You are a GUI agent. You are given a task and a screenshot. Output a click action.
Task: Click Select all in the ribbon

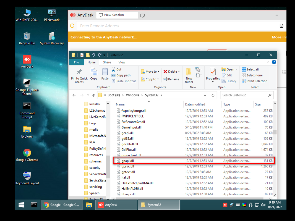(x=250, y=69)
